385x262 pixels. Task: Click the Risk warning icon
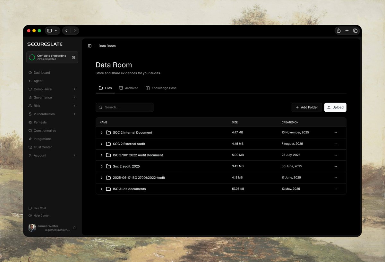(30, 106)
